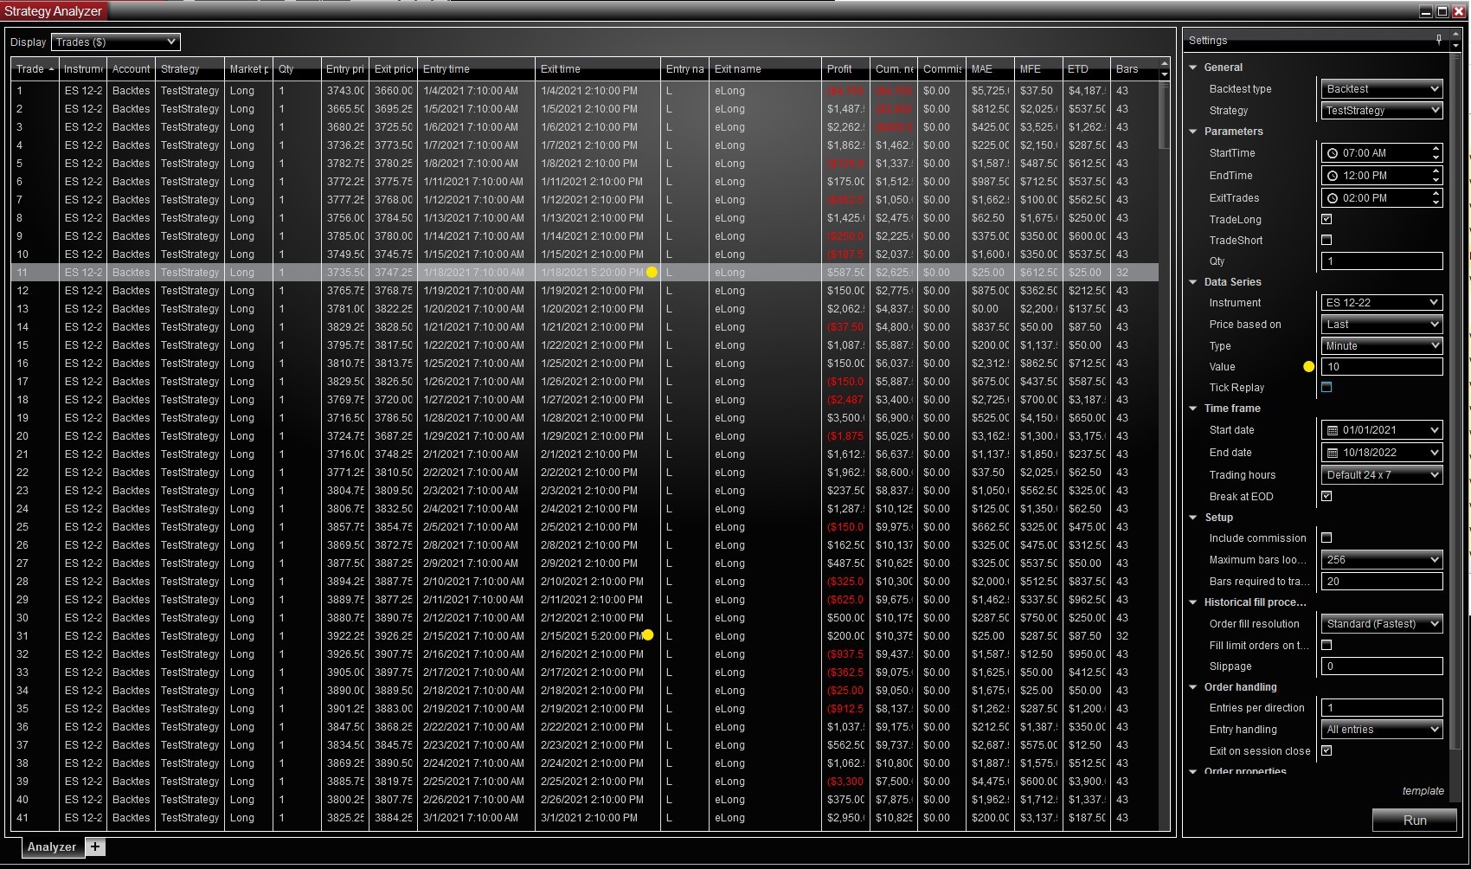Viewport: 1471px width, 869px height.
Task: Sort by the Profit column header
Action: tap(846, 69)
